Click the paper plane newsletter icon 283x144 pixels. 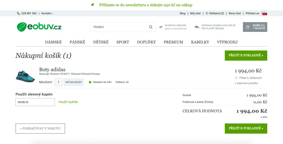click(92, 5)
